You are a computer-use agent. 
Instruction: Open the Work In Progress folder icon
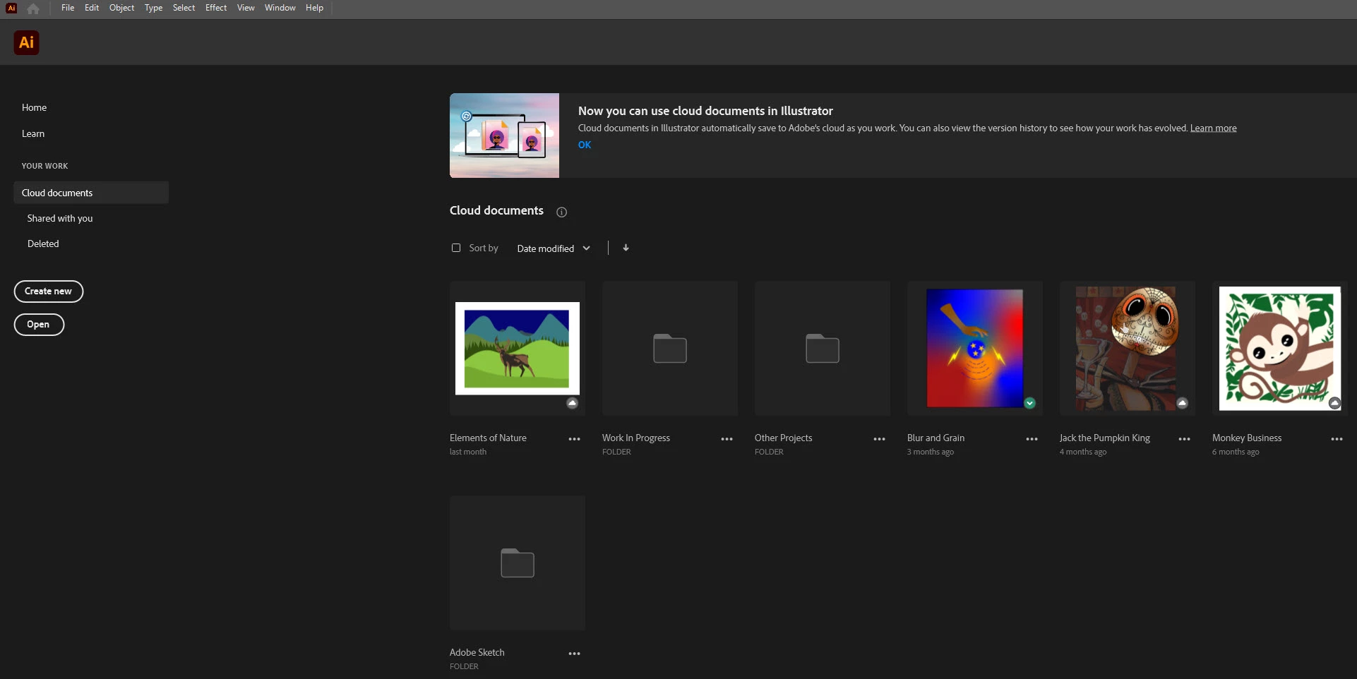coord(670,349)
